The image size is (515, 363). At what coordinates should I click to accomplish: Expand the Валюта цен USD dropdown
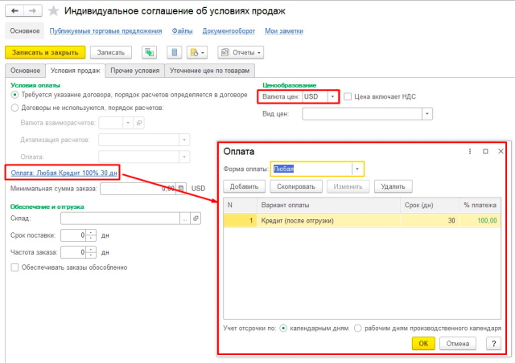point(332,96)
